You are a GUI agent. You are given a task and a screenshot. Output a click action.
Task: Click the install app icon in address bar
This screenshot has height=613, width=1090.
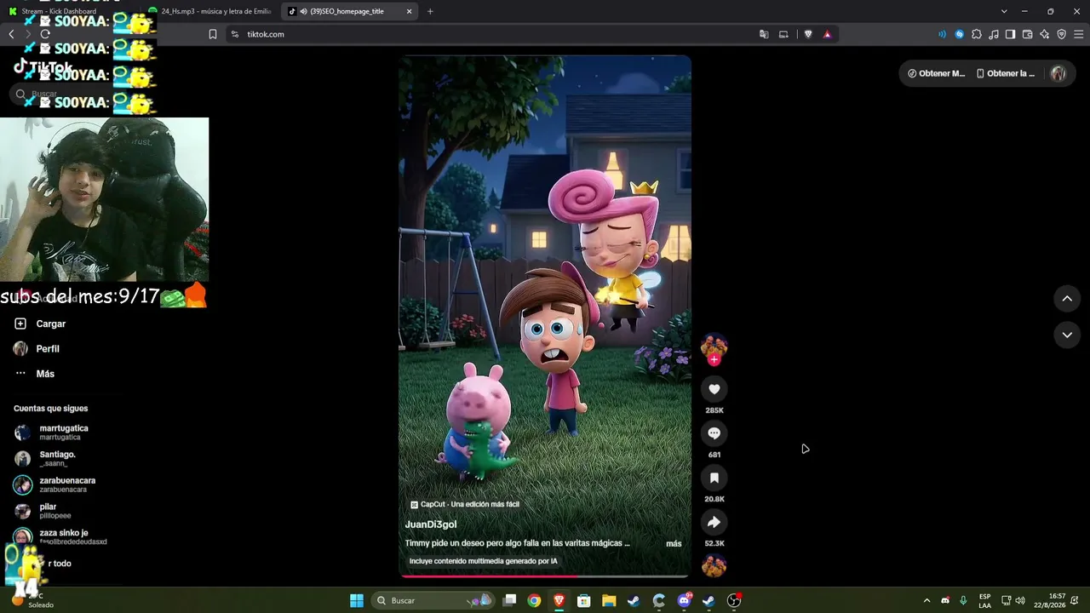click(x=783, y=34)
